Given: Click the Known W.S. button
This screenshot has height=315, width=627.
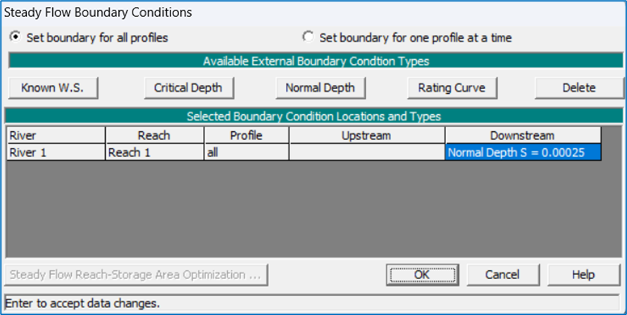Looking at the screenshot, I should point(53,88).
